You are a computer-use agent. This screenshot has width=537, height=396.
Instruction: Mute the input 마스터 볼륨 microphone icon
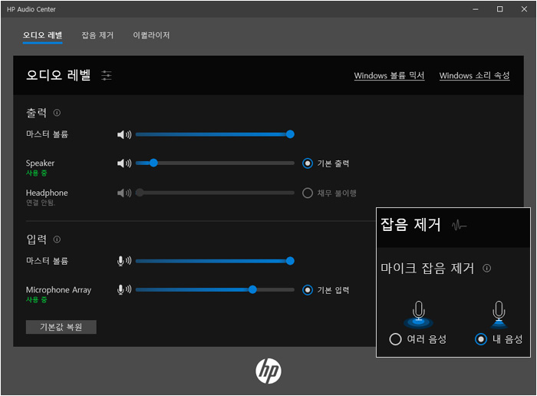point(124,261)
